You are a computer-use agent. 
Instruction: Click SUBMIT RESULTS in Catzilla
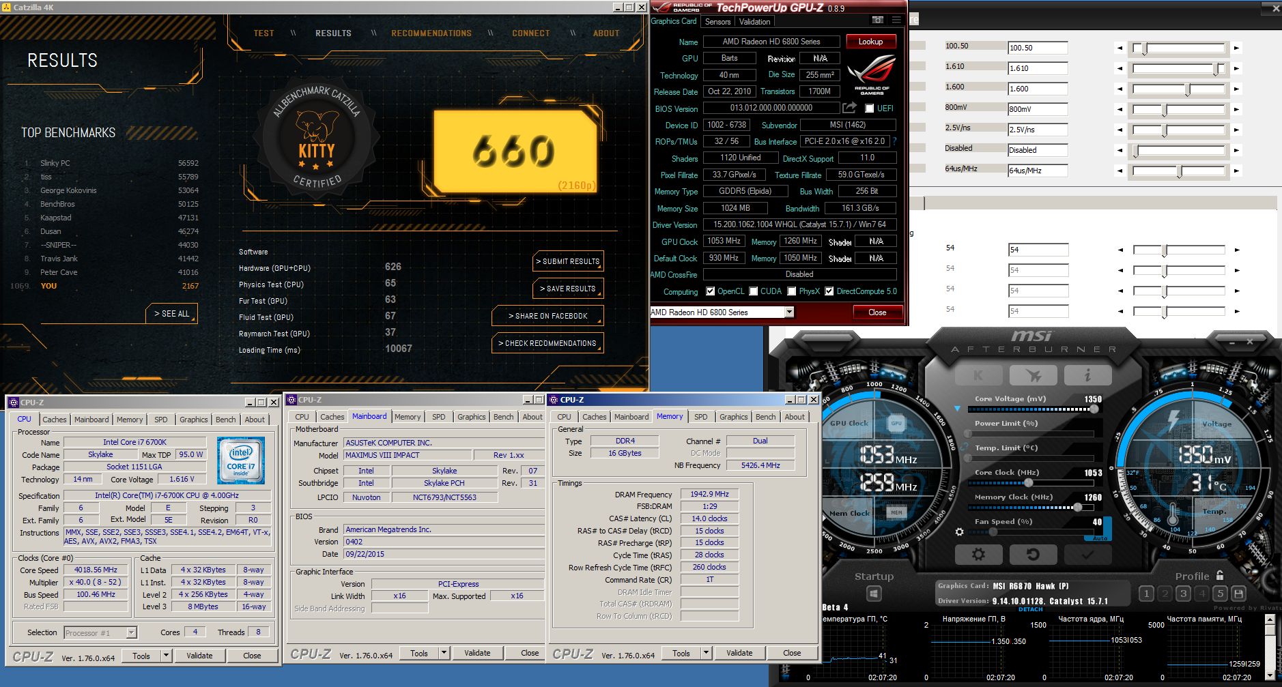(568, 261)
